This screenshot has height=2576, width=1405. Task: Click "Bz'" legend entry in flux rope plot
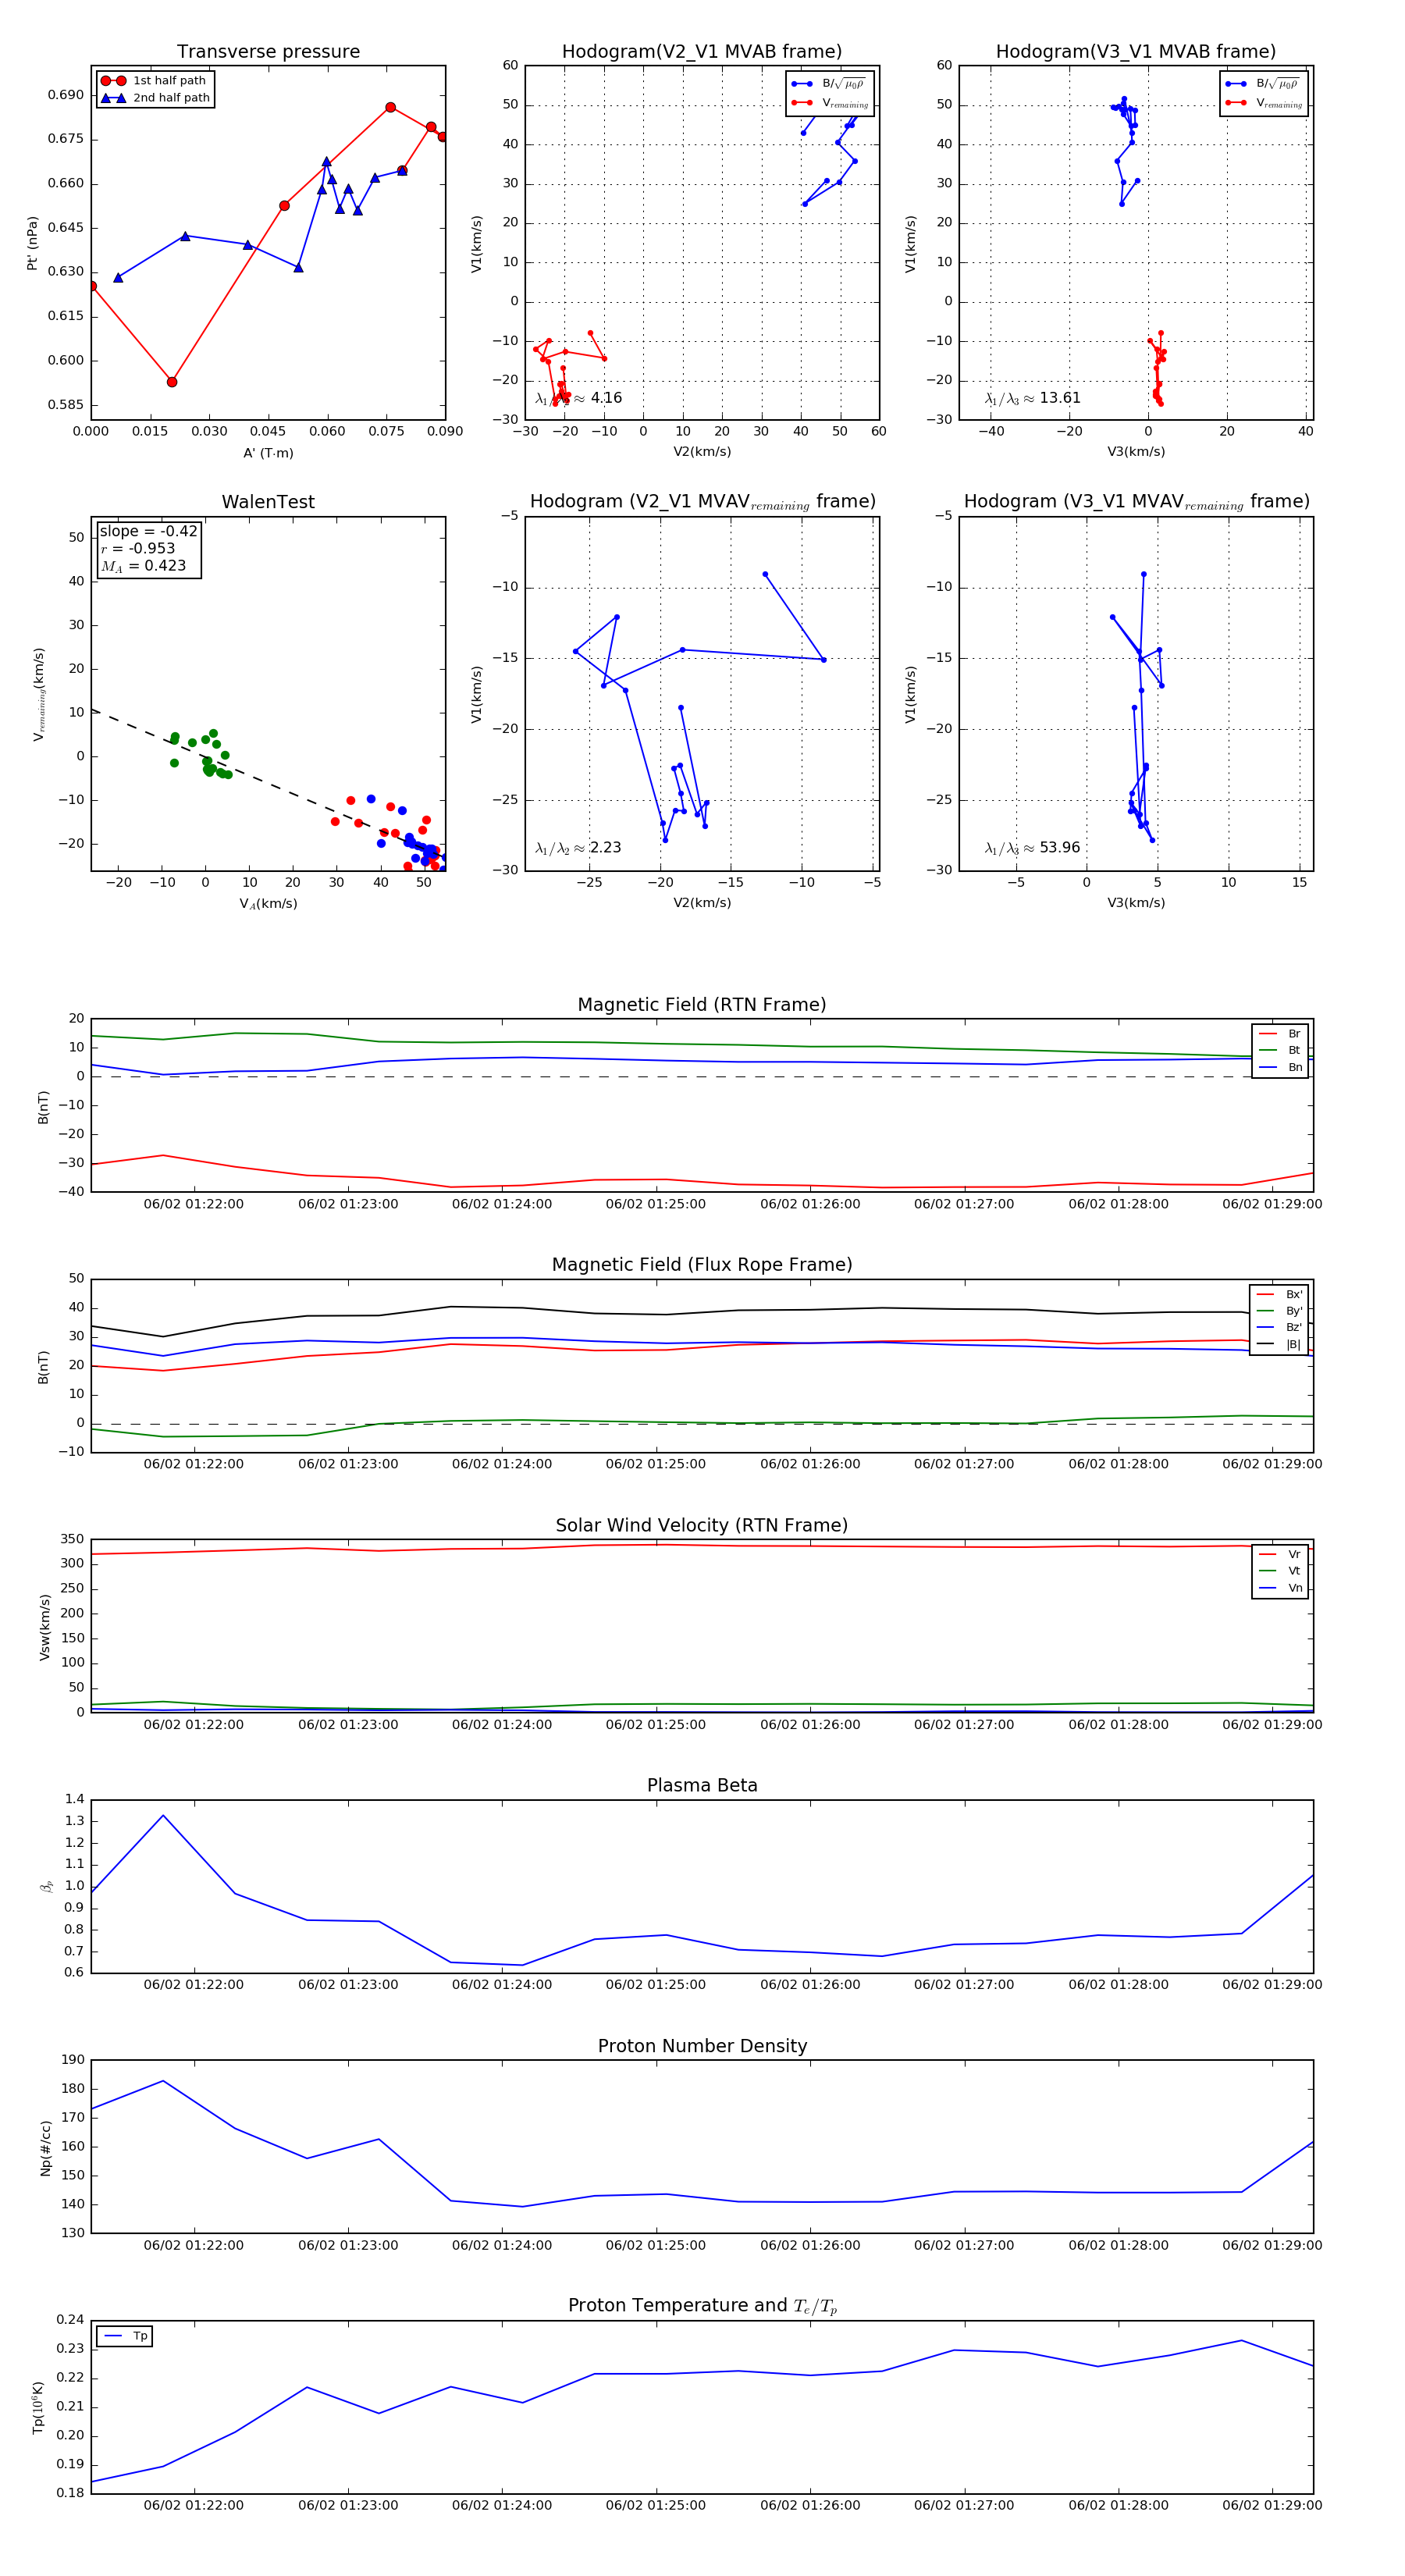click(x=1279, y=1327)
